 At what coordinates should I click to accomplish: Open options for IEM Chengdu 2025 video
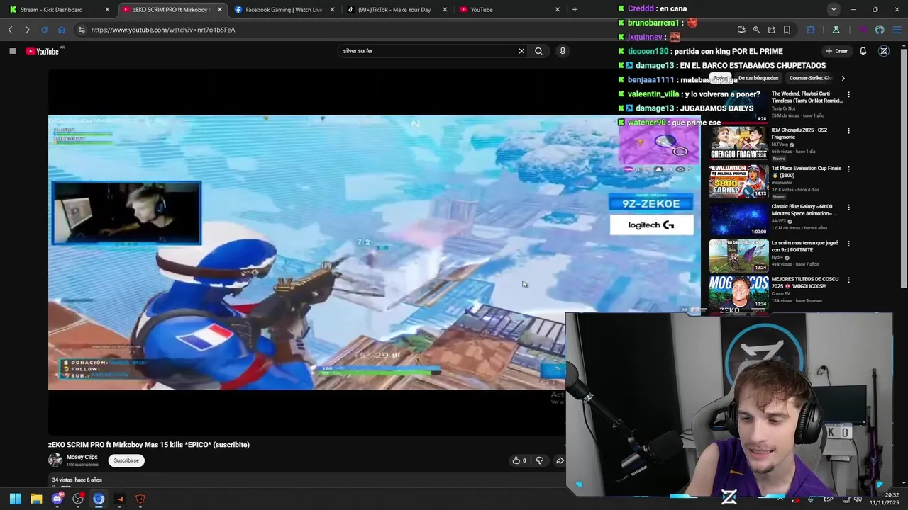pos(848,131)
